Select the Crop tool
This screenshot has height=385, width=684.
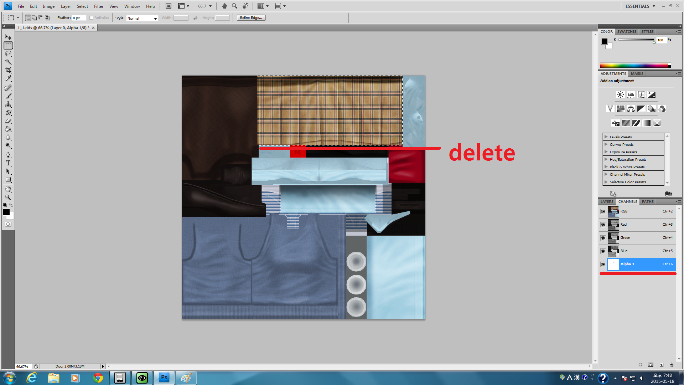8,70
